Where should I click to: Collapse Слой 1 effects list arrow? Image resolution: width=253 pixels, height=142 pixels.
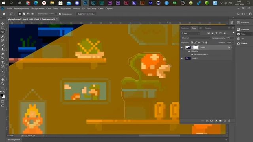coord(232,47)
